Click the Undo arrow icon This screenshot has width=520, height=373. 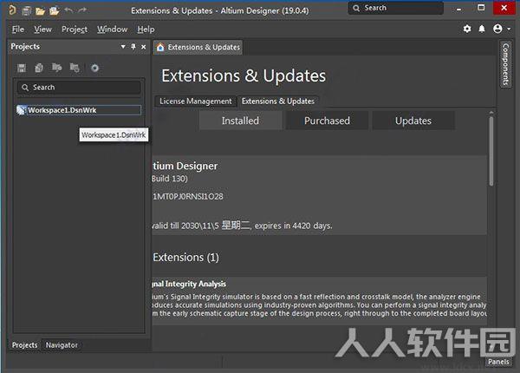click(68, 10)
